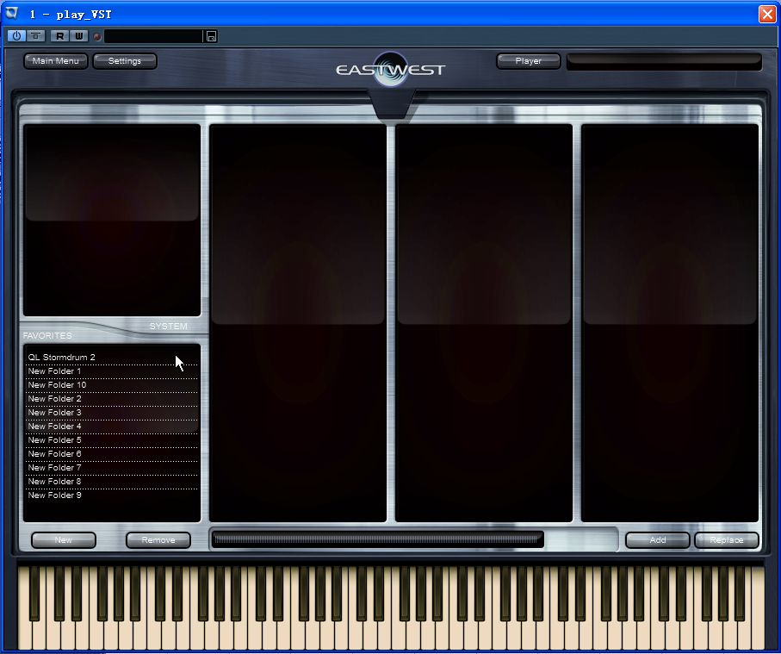
Task: Enable Write automation (W) button
Action: click(78, 36)
